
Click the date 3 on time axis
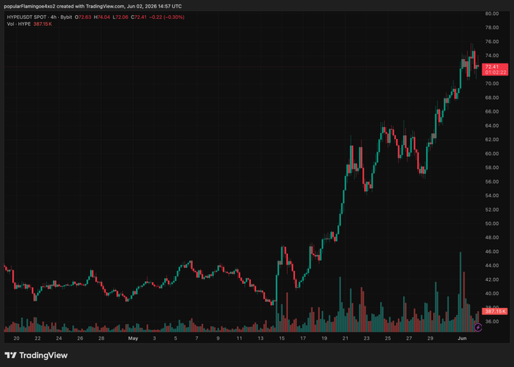pyautogui.click(x=154, y=338)
